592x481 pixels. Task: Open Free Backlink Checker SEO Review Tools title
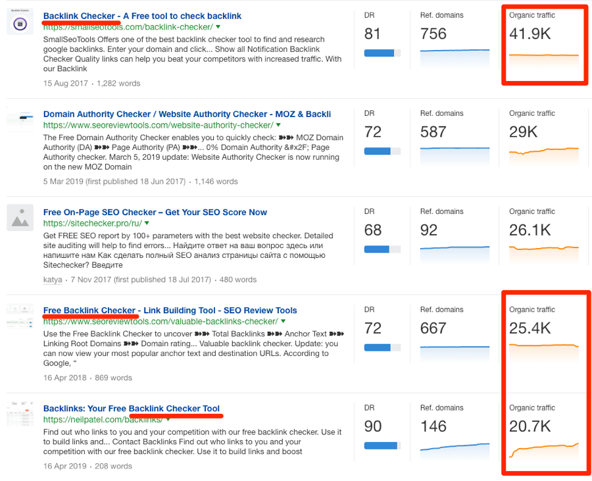pyautogui.click(x=170, y=311)
